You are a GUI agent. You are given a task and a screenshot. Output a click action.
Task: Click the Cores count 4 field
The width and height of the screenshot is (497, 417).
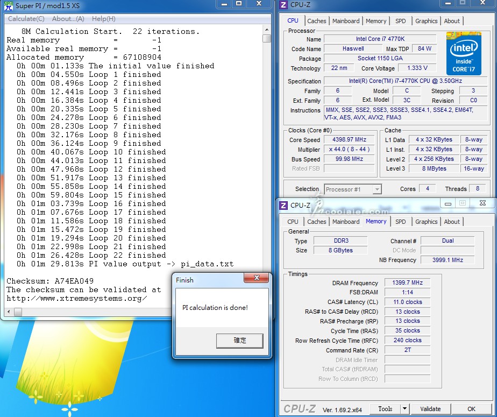(x=427, y=189)
